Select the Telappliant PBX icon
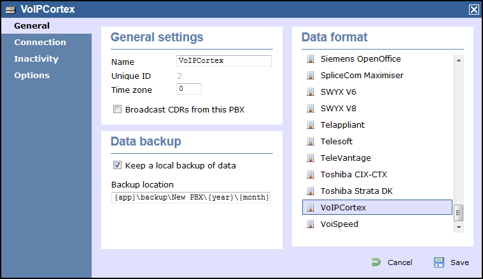This screenshot has height=279, width=483. pos(311,125)
